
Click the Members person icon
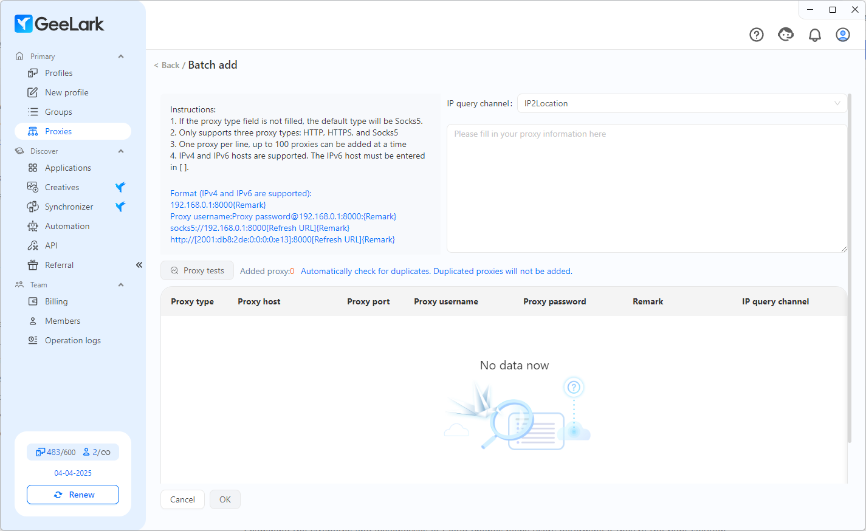point(33,321)
